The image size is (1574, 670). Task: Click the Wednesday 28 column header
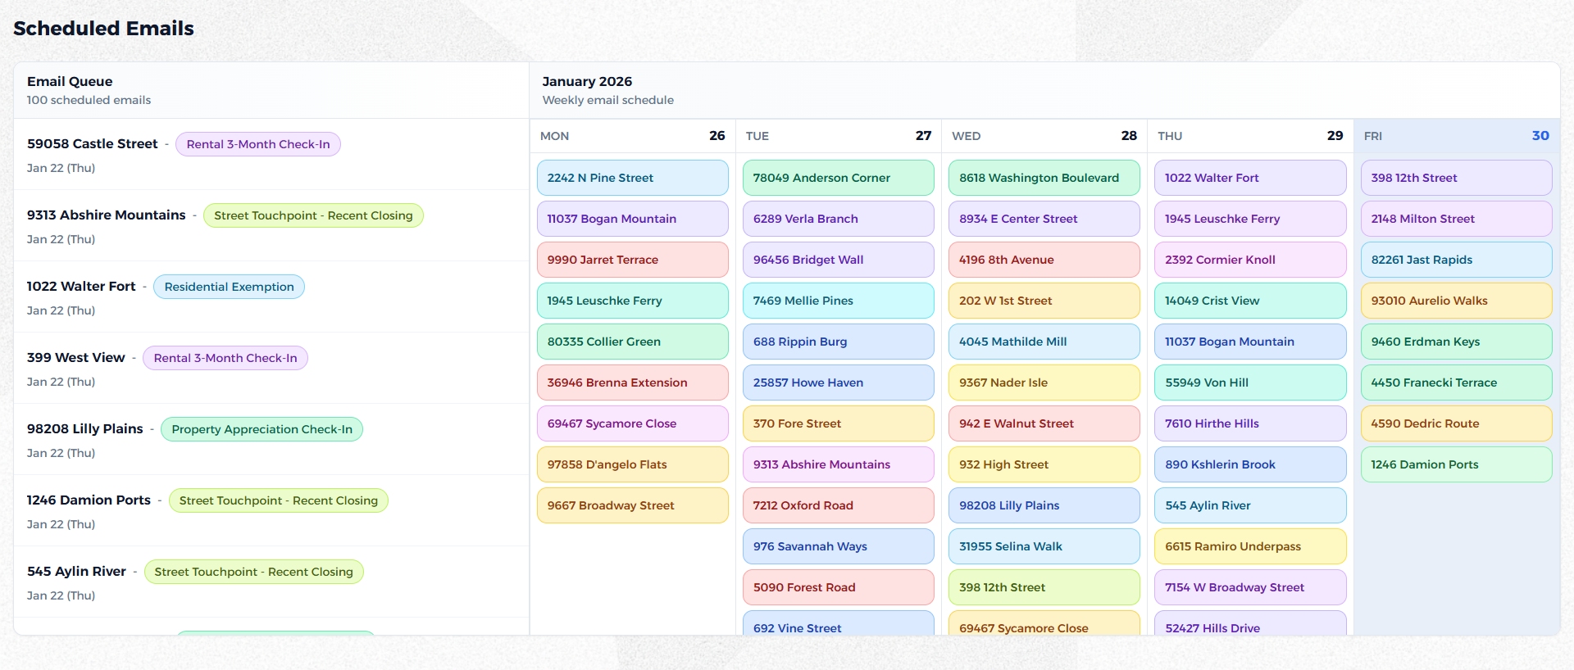coord(1044,136)
